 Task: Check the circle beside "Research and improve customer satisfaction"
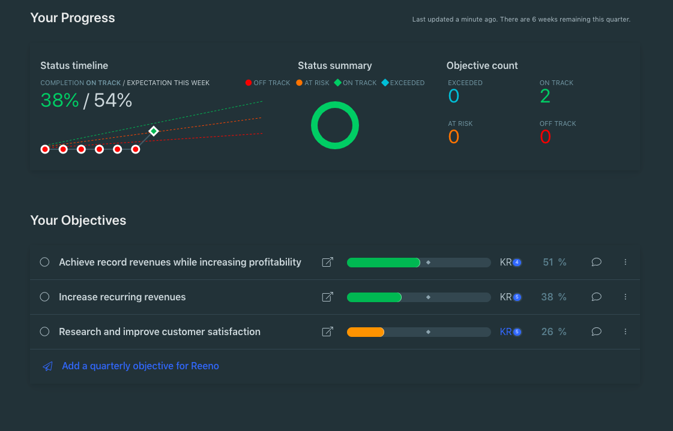44,331
